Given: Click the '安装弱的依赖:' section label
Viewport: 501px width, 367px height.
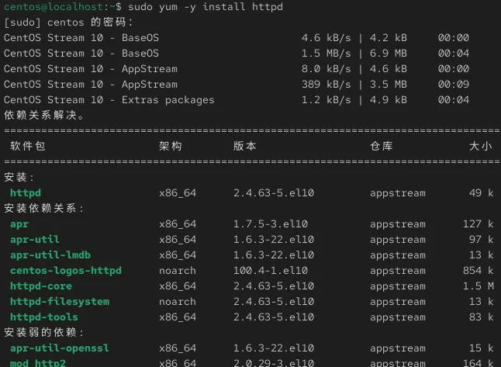Looking at the screenshot, I should (x=43, y=333).
